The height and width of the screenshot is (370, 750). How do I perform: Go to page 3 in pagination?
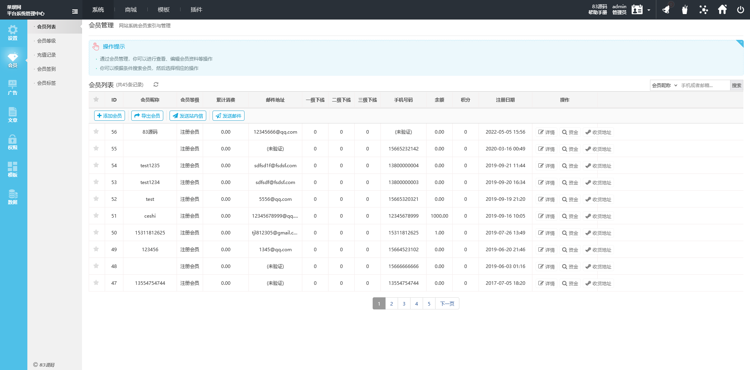click(404, 304)
